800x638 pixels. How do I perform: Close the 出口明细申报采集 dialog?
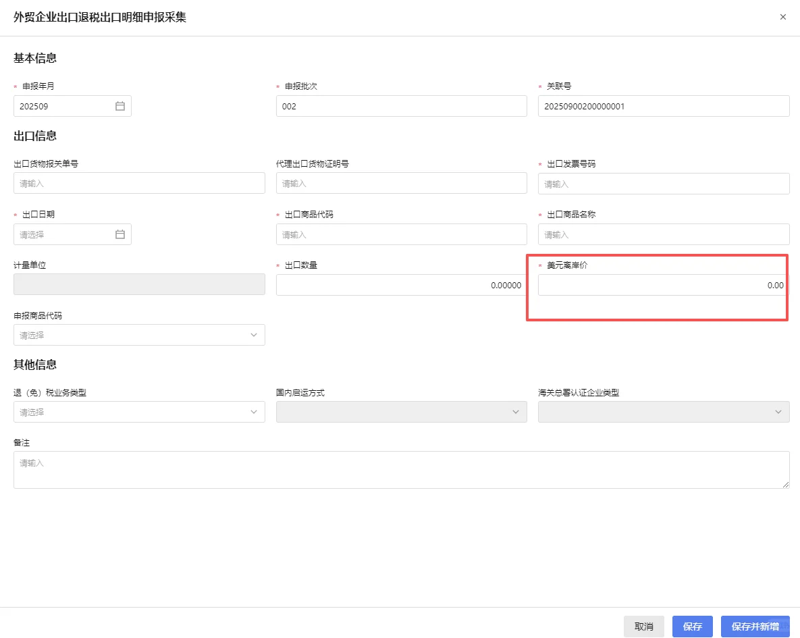click(783, 17)
